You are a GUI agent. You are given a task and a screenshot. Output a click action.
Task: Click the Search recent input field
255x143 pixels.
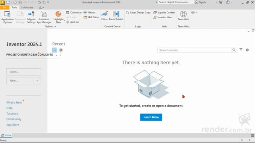(x=194, y=50)
